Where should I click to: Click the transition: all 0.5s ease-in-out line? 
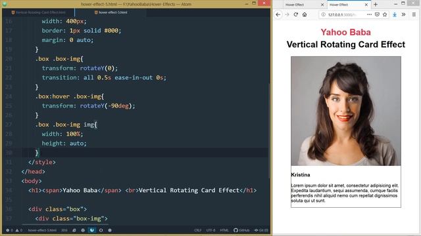(x=104, y=77)
